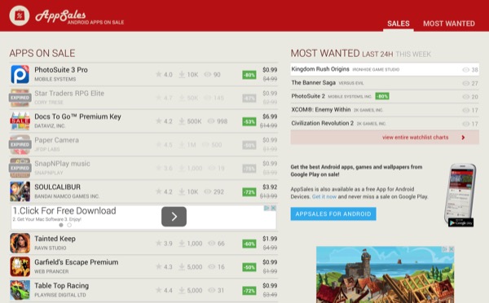Click the eye icon next to Kingdom Rush Origins
The width and height of the screenshot is (489, 303).
[x=466, y=70]
